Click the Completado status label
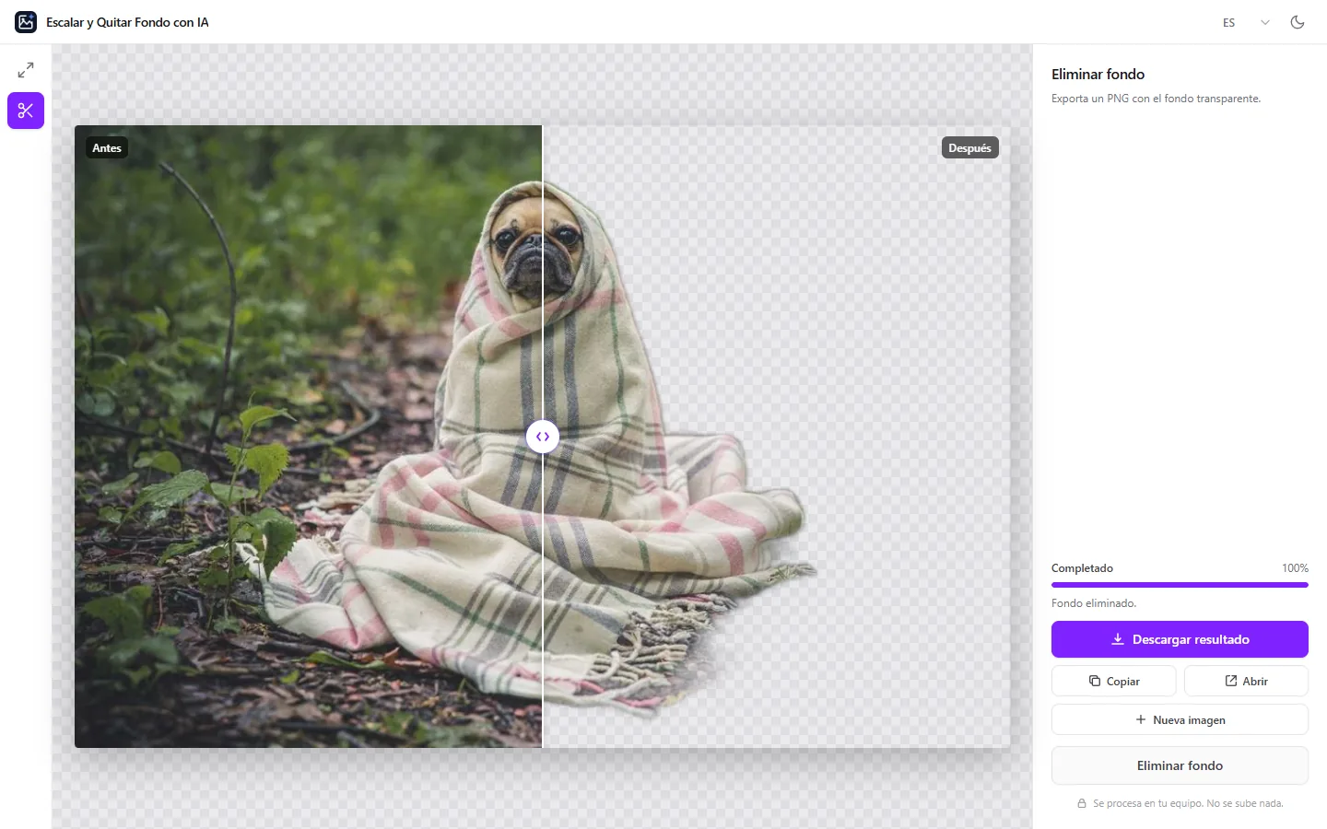Screen dimensions: 1327x829 pos(1082,568)
